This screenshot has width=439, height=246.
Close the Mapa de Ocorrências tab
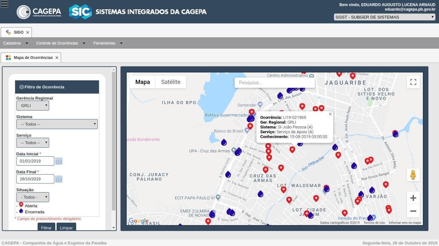(57, 58)
